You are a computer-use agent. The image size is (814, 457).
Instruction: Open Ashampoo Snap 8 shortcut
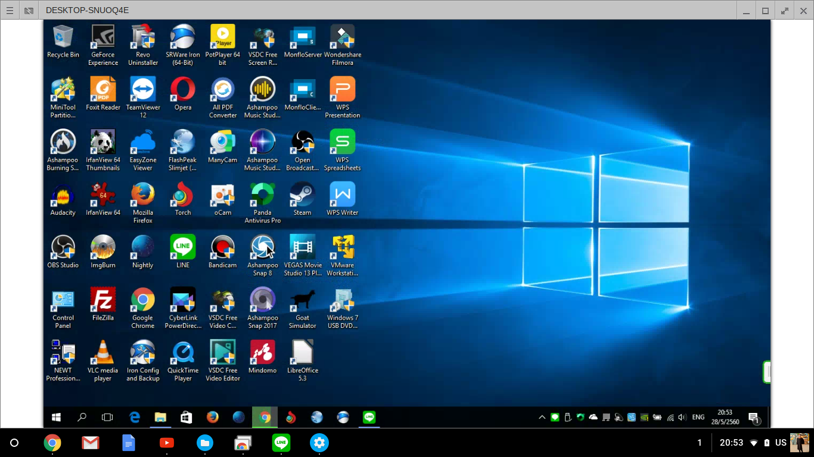pyautogui.click(x=263, y=255)
